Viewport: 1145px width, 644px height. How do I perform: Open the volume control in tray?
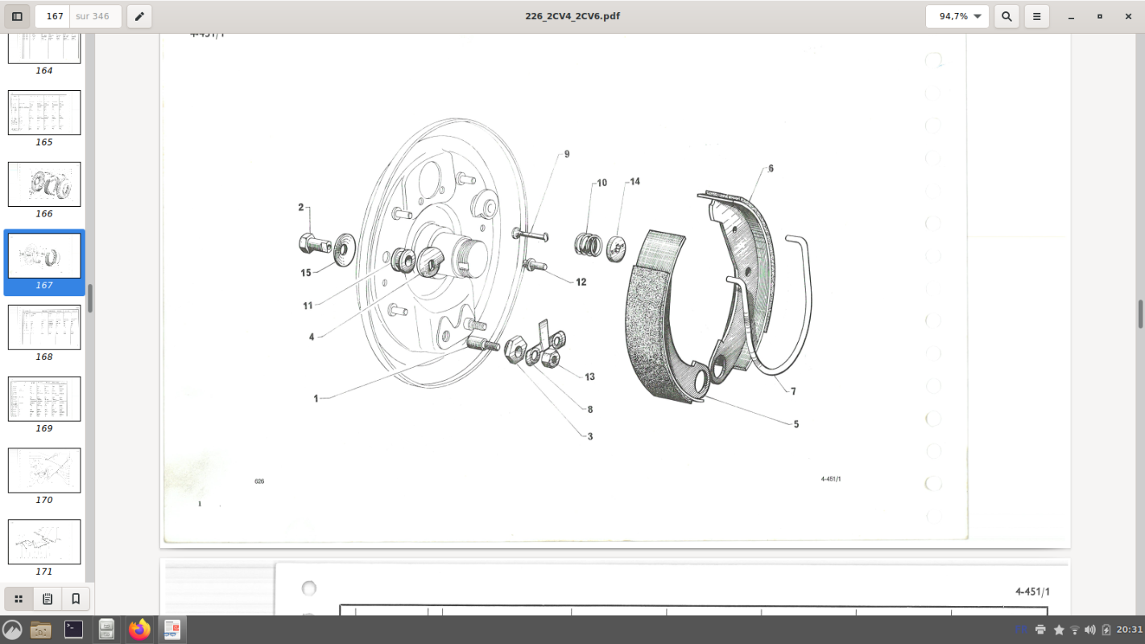point(1090,630)
